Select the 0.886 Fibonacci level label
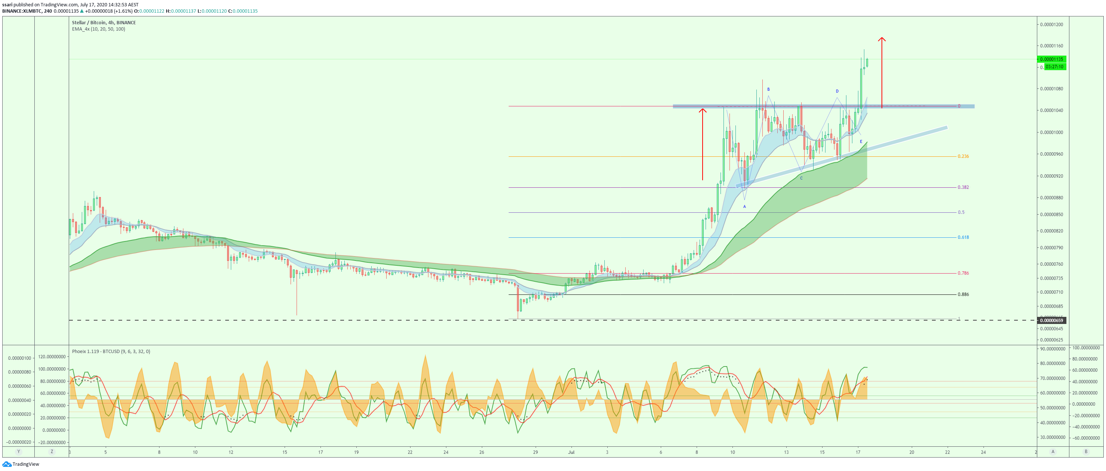The height and width of the screenshot is (471, 1106). (963, 294)
